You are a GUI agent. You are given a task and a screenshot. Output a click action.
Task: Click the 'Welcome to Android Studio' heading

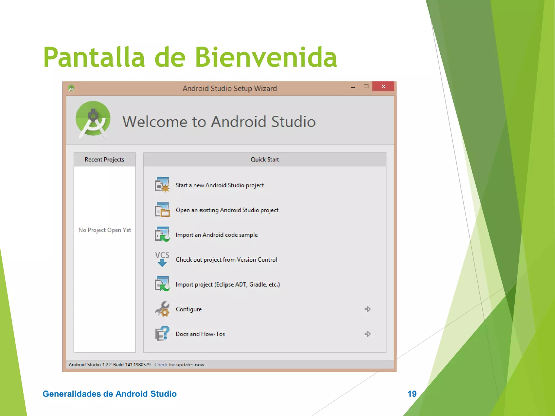pyautogui.click(x=219, y=121)
